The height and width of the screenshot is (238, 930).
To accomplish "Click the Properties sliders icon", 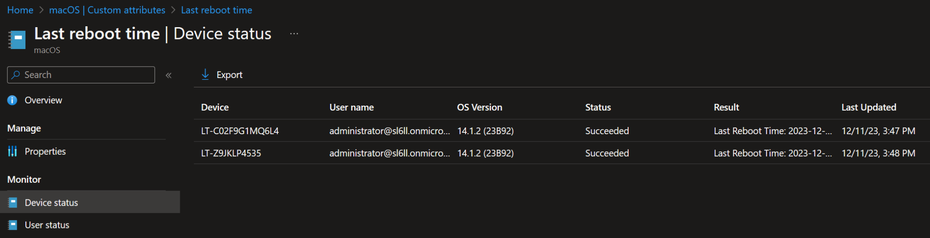I will click(x=13, y=151).
